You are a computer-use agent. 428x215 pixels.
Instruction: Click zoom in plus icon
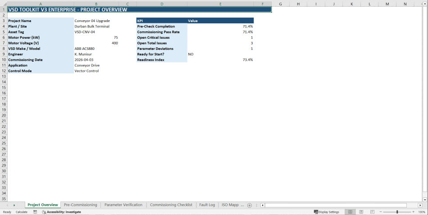coord(413,212)
